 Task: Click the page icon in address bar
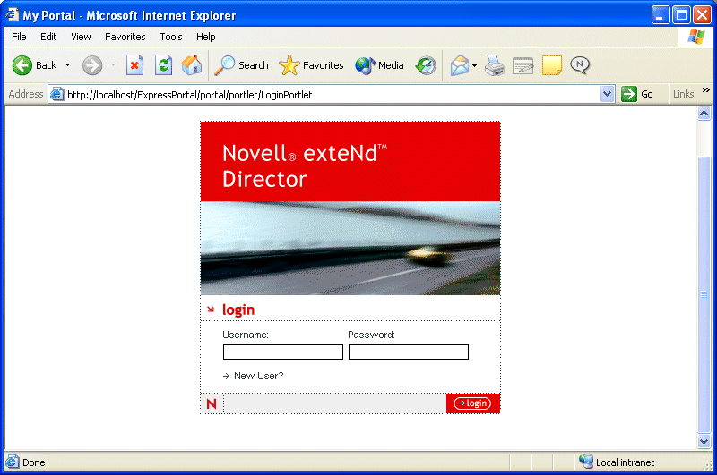pos(56,95)
